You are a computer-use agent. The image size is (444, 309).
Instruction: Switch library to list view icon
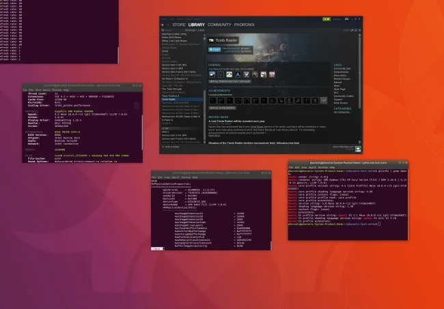point(356,30)
